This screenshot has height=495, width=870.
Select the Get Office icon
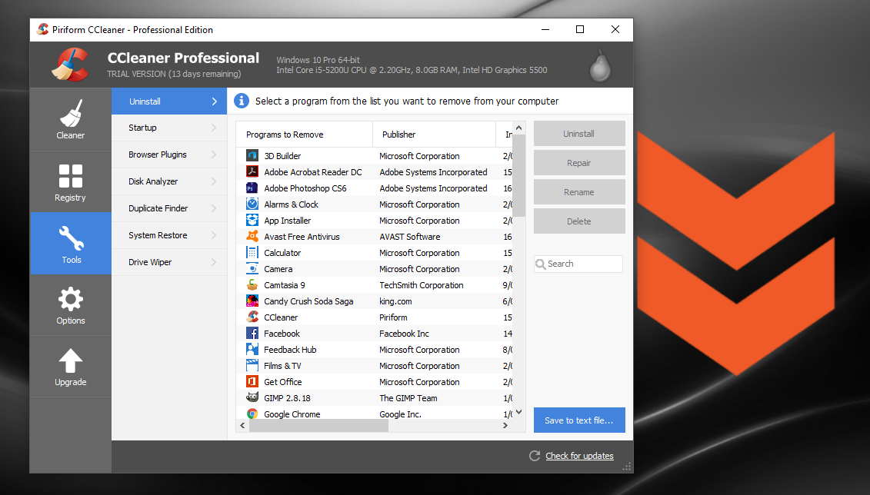pos(252,381)
